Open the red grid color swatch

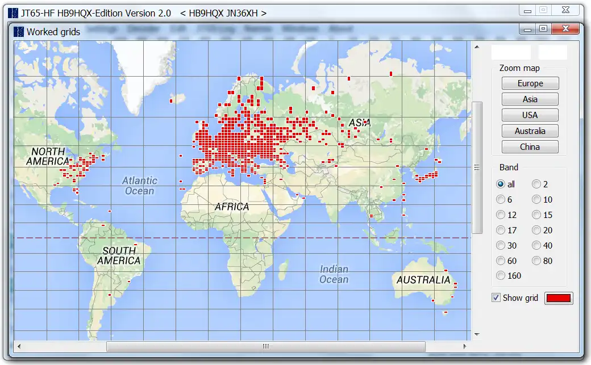[559, 298]
